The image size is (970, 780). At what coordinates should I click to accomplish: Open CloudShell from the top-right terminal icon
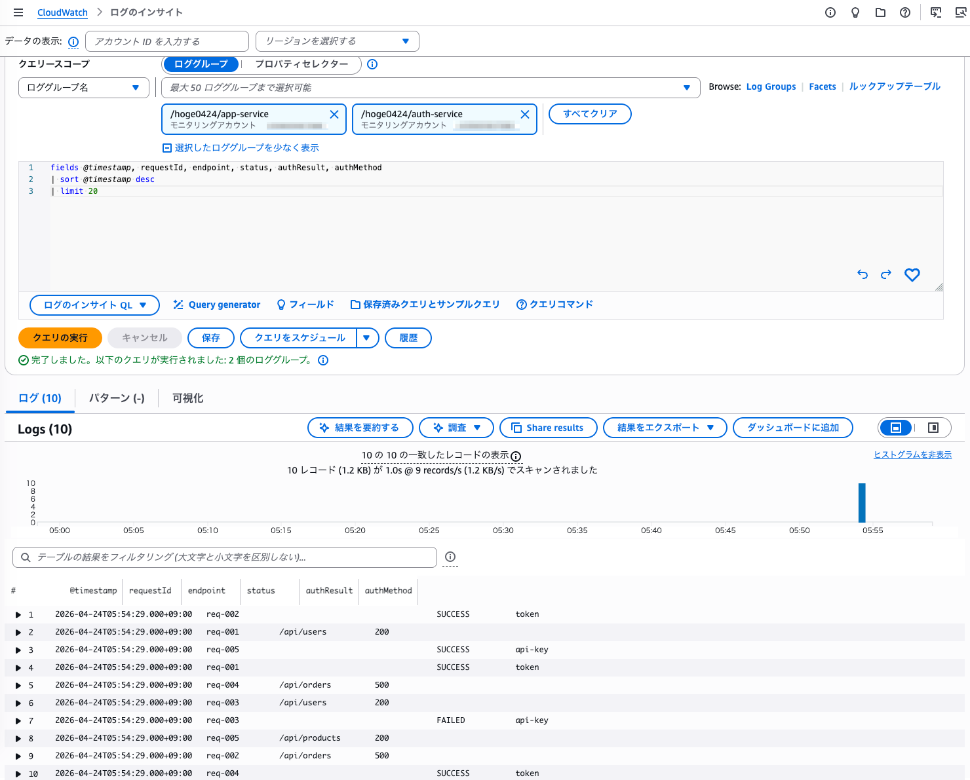pos(935,12)
